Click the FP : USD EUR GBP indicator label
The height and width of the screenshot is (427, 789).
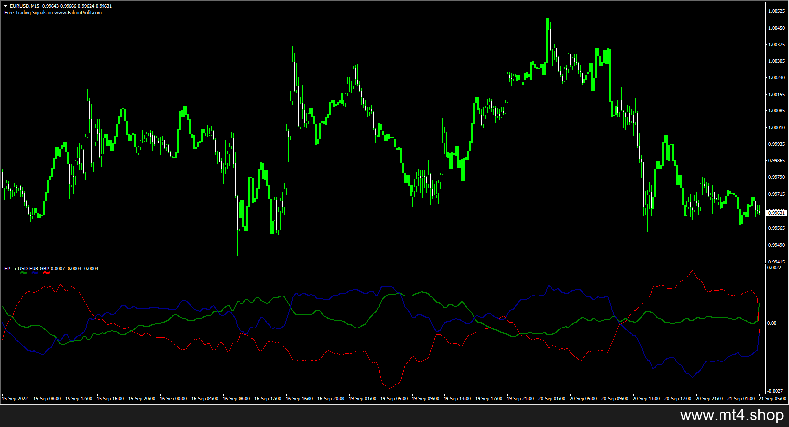[27, 268]
